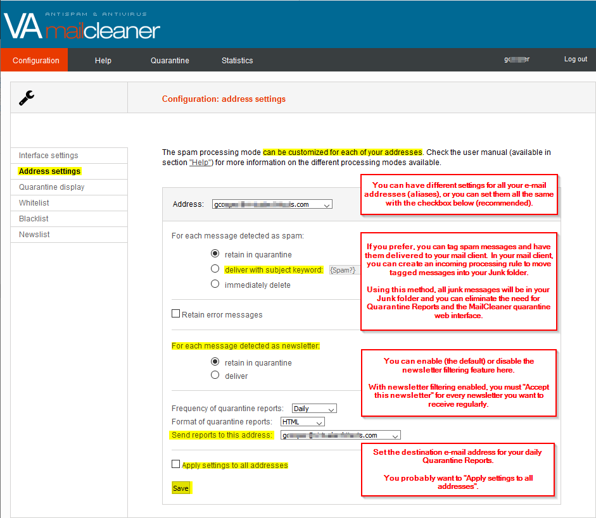The image size is (596, 518).
Task: Select immediately delete spam option
Action: [215, 284]
